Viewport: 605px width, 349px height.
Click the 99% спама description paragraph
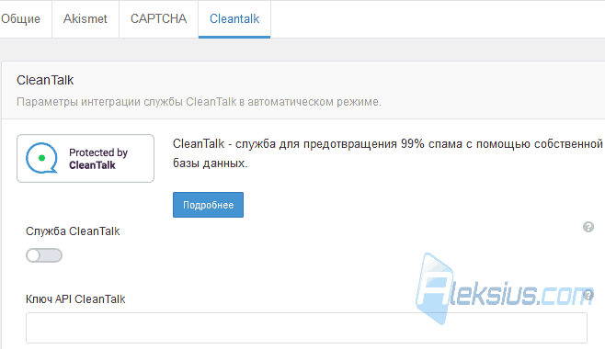[x=387, y=153]
